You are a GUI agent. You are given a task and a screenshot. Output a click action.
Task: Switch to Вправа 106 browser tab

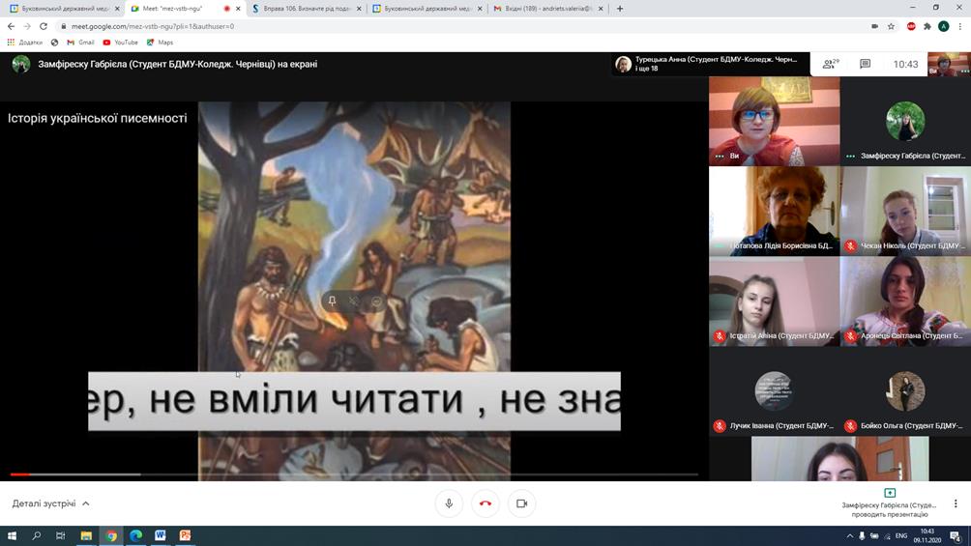point(306,9)
